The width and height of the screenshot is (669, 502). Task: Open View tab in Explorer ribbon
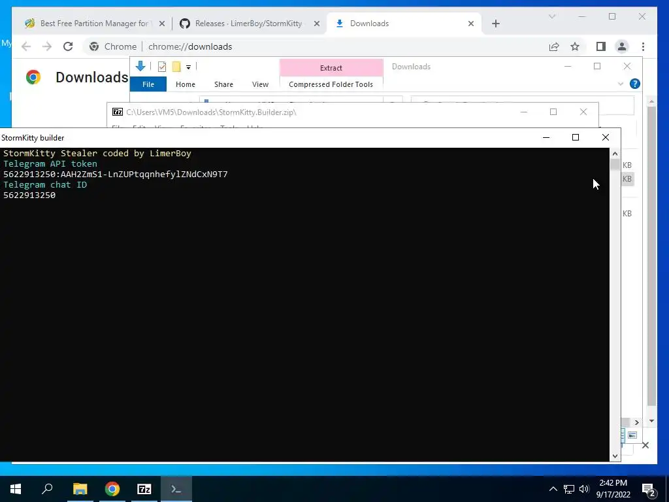260,84
